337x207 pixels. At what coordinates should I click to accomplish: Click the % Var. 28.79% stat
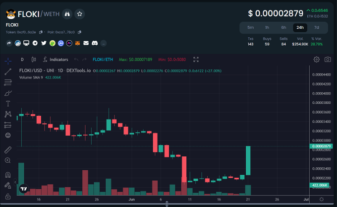coord(317,42)
